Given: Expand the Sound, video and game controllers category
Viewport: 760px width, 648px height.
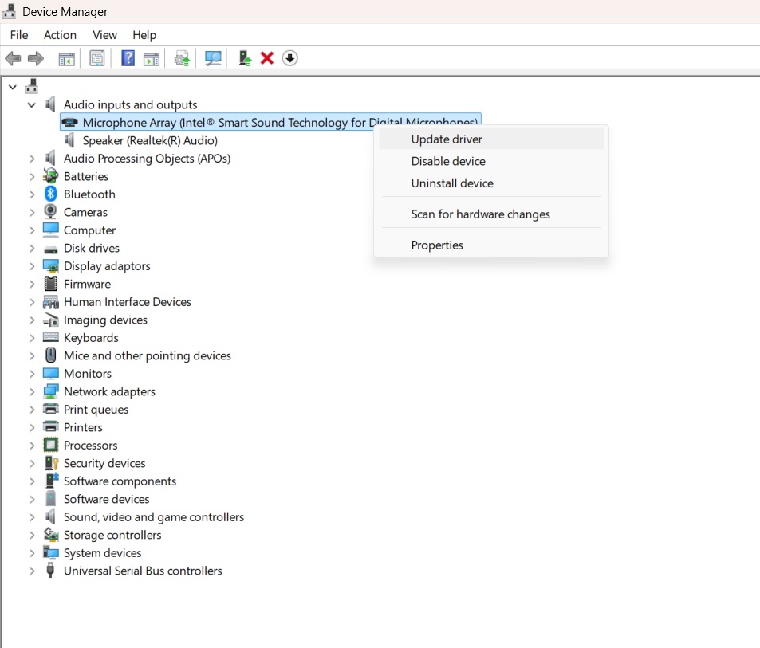Looking at the screenshot, I should (x=31, y=516).
